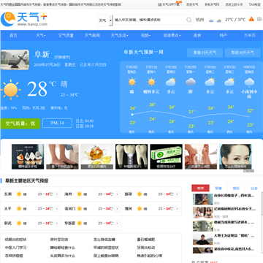263x263 pixels.
Task: Open the 手机天气网 link
Action: (212, 4)
